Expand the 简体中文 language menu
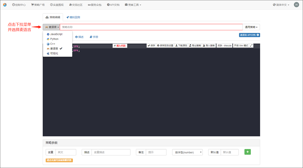Screen dimensions: 303x168 [281, 5]
